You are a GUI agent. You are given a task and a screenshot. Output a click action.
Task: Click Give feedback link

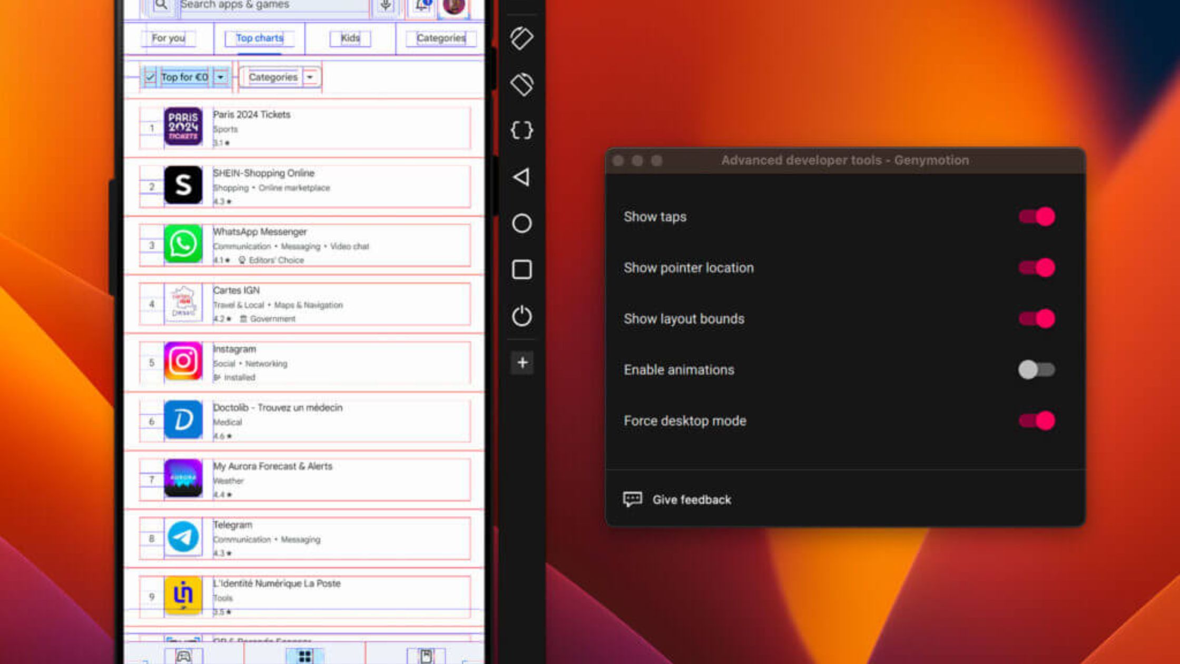click(x=691, y=500)
